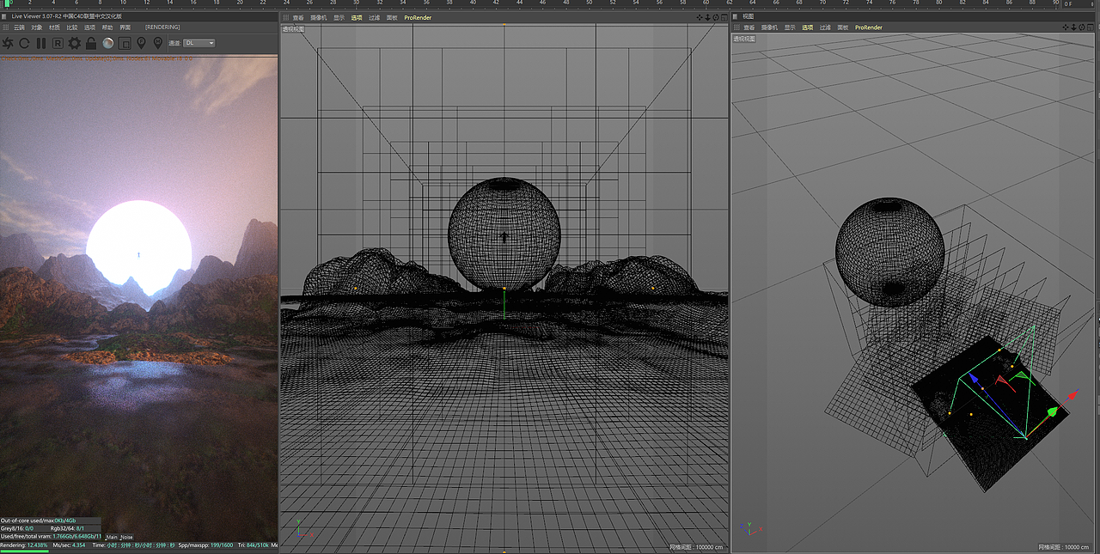
Task: Restart render with the circular arrow icon
Action: [24, 43]
